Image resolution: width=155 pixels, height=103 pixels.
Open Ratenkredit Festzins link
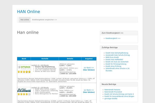pos(112,90)
